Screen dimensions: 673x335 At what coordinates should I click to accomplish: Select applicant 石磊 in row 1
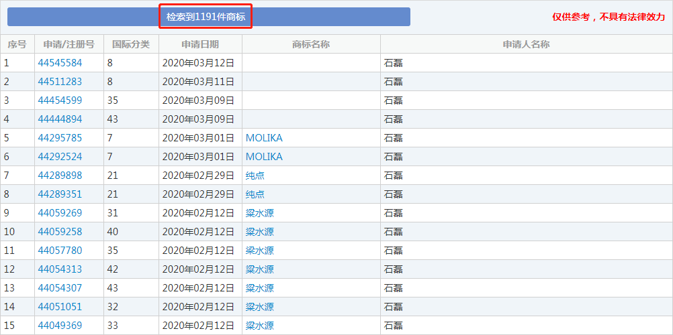[x=393, y=63]
